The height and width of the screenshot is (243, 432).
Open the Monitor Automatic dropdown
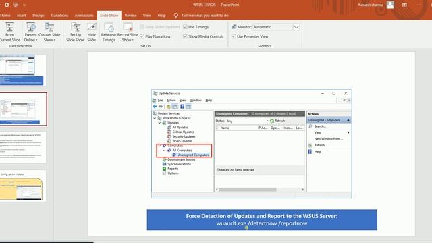(296, 27)
